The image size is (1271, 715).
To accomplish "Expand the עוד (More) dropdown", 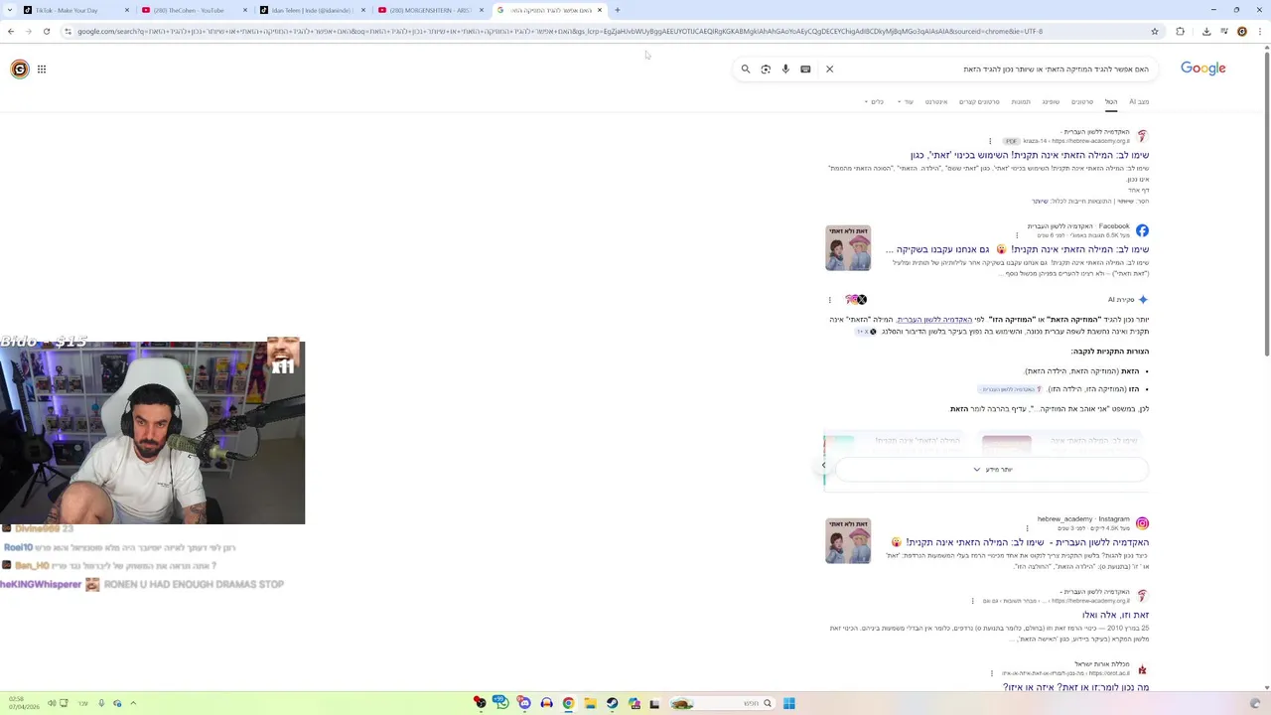I will pyautogui.click(x=906, y=101).
